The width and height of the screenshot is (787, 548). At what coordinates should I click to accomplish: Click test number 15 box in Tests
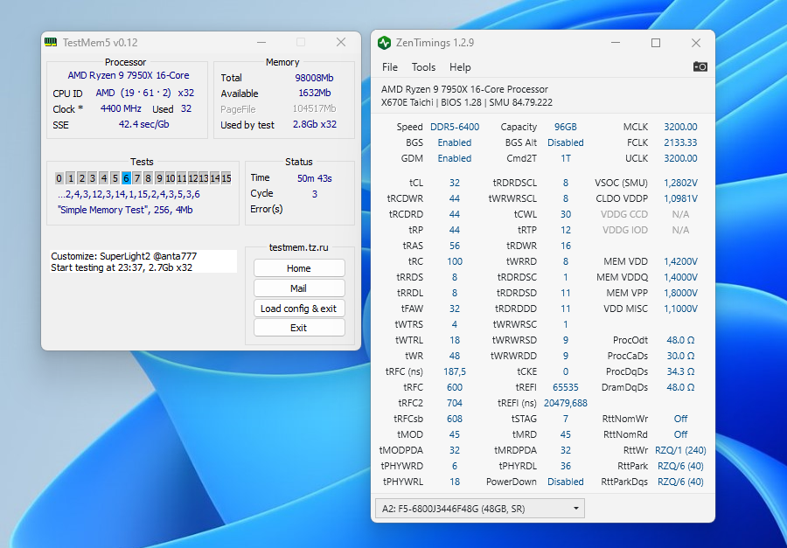(226, 178)
